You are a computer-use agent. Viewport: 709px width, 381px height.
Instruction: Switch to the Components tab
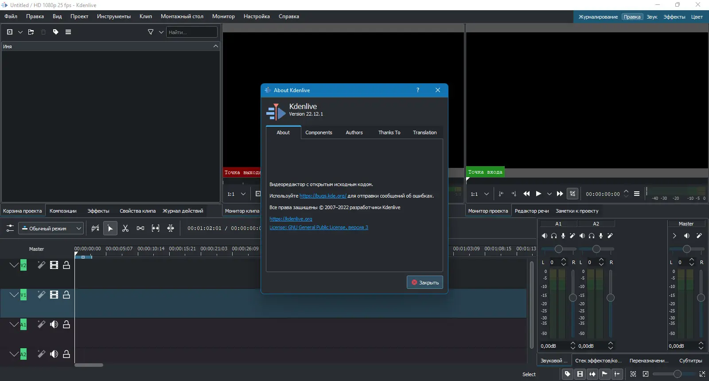click(x=319, y=132)
